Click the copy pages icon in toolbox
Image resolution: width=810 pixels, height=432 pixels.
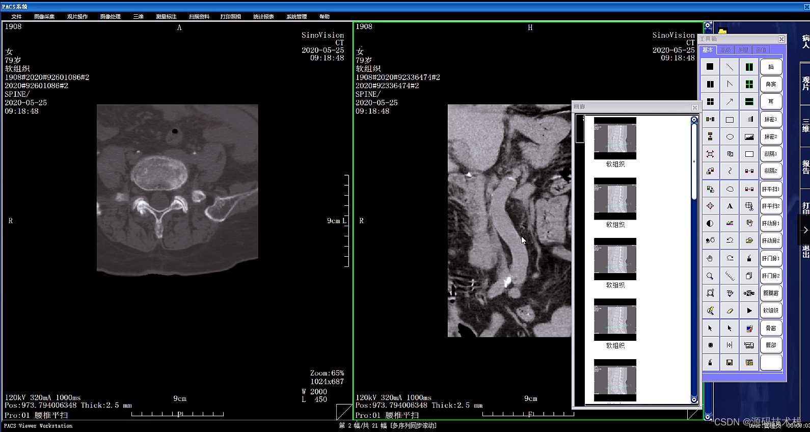[x=749, y=276]
